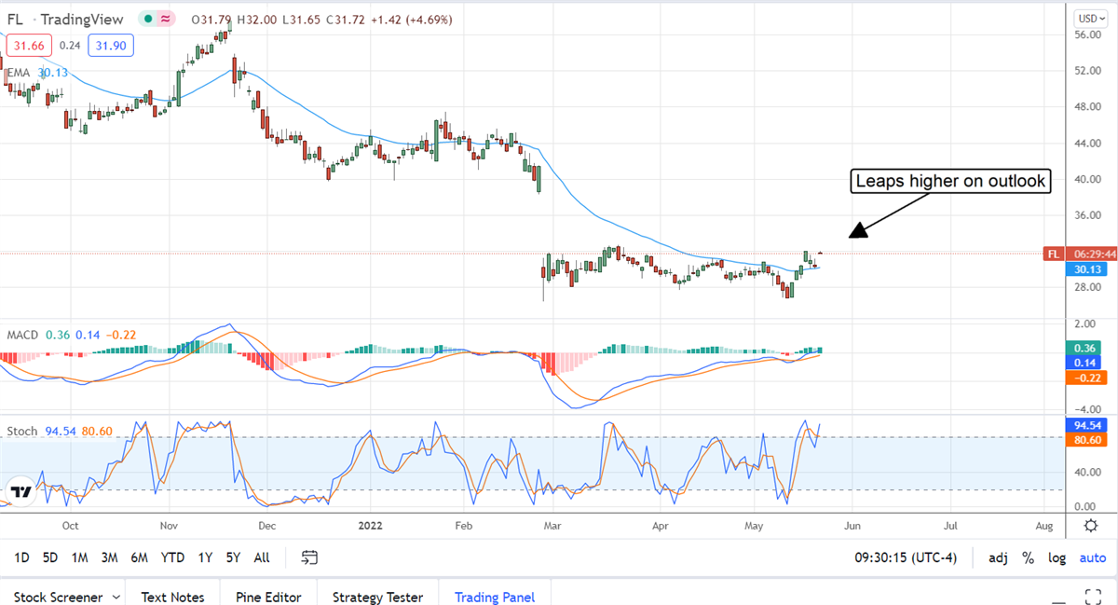Open chart settings gear icon
This screenshot has height=605, width=1118.
click(1090, 526)
